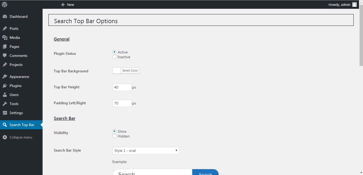This screenshot has height=175, width=363.
Task: Click the Top Bar Height input field
Action: [122, 87]
